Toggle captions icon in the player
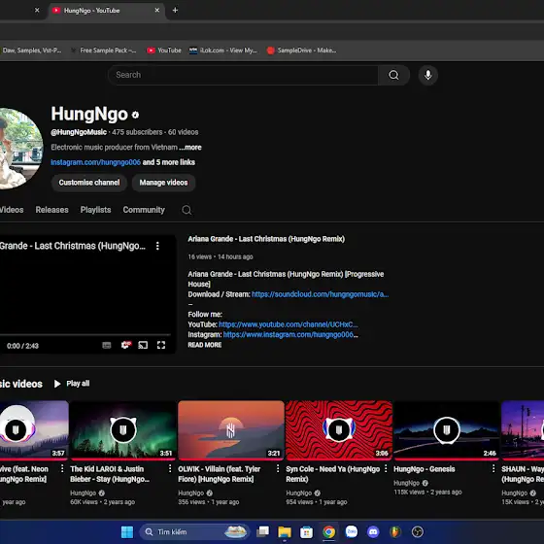 tap(107, 345)
